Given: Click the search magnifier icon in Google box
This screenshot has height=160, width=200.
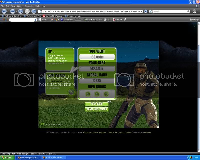Looking at the screenshot, I should coord(188,11).
